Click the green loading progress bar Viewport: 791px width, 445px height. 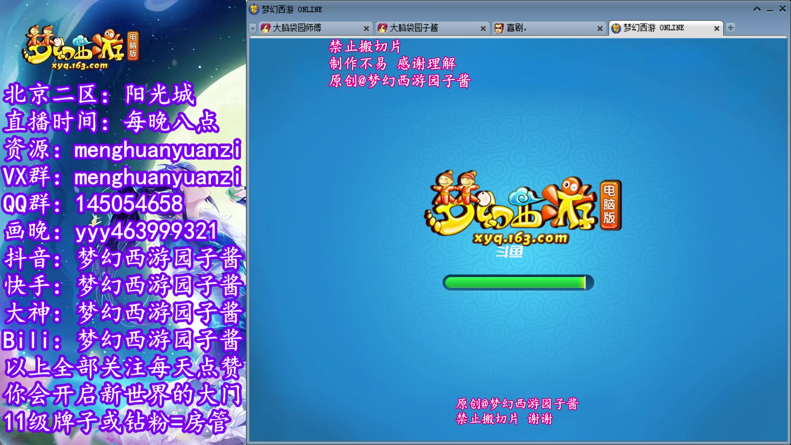pos(518,283)
